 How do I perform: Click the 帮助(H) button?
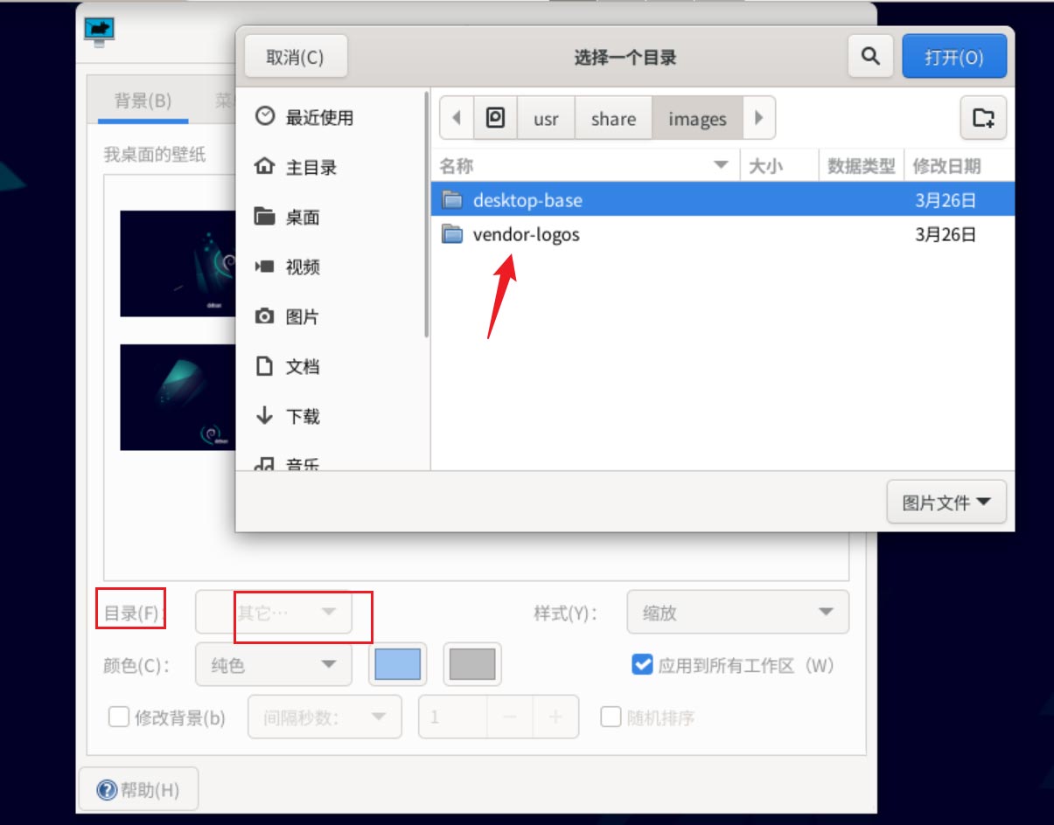click(138, 790)
